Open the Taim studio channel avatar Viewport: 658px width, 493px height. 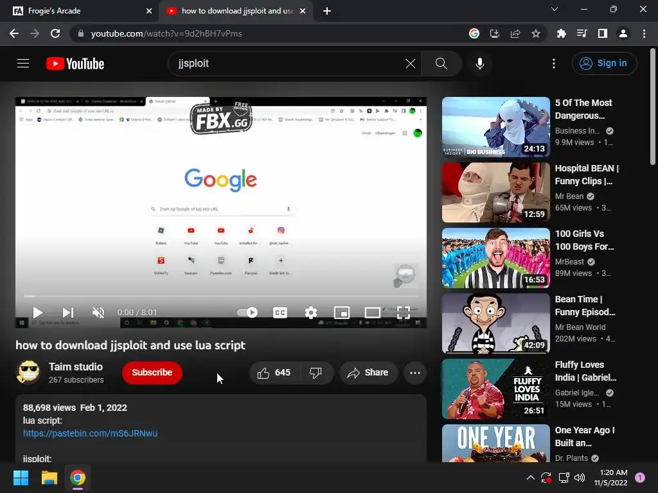click(x=28, y=372)
